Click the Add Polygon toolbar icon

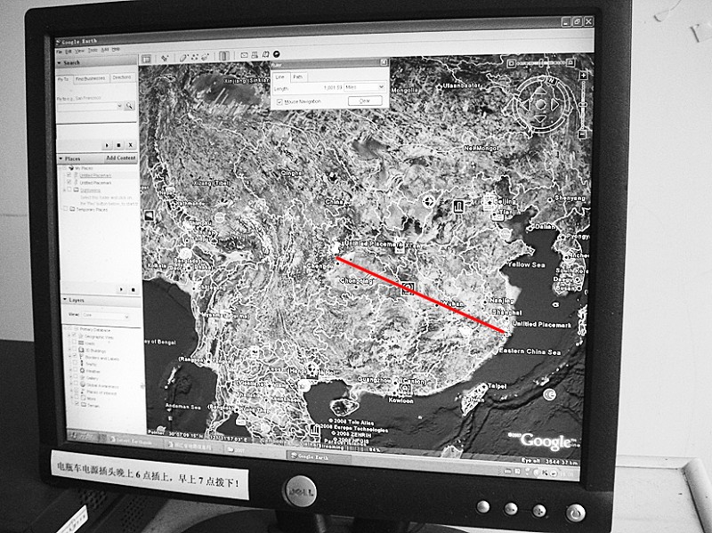[183, 58]
